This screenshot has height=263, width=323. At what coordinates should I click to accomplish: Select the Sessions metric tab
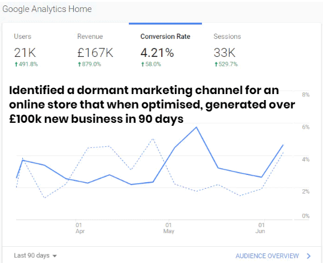[x=227, y=50]
